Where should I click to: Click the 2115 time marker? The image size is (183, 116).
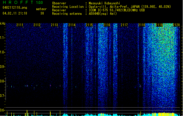(x=89, y=25)
